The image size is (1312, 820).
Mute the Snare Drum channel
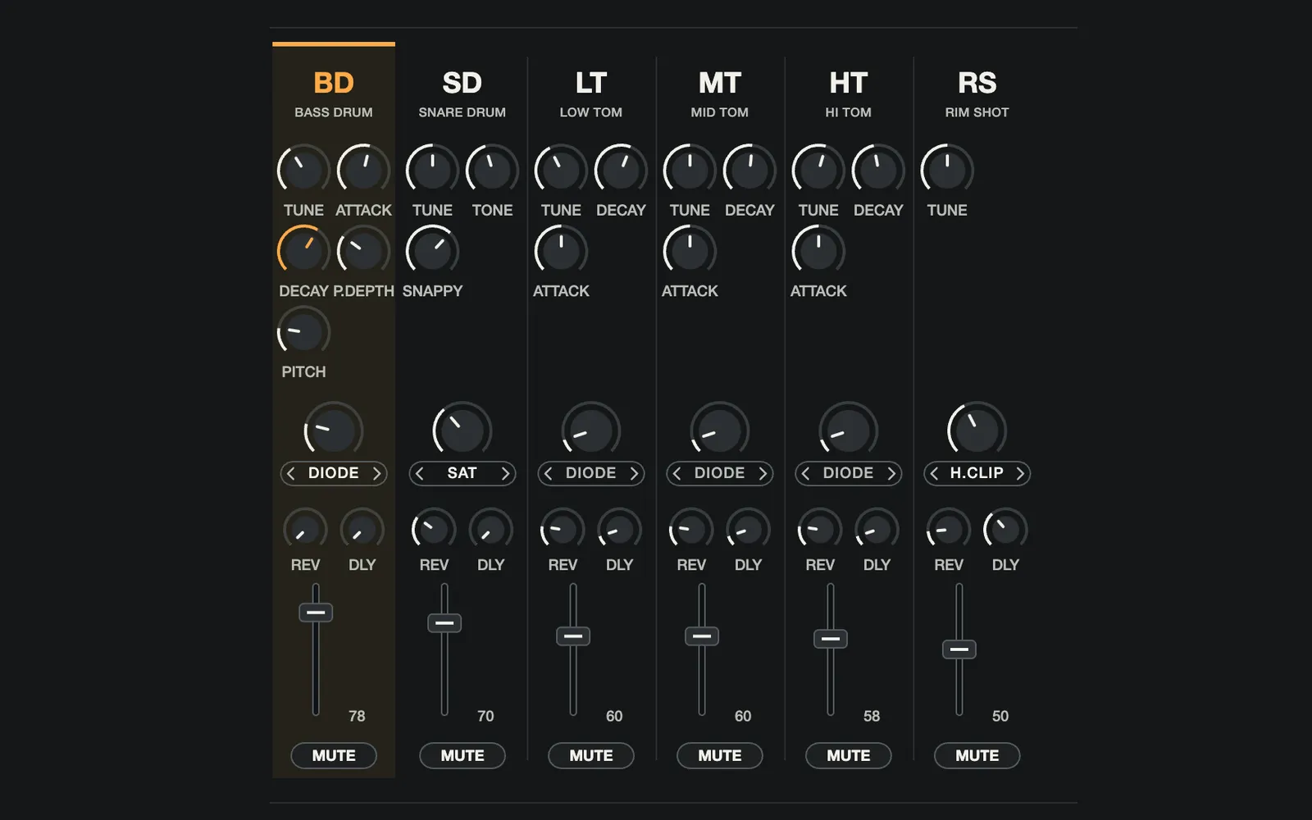[462, 755]
